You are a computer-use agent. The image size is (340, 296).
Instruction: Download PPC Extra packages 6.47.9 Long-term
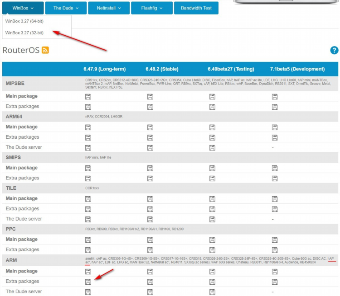pos(88,250)
